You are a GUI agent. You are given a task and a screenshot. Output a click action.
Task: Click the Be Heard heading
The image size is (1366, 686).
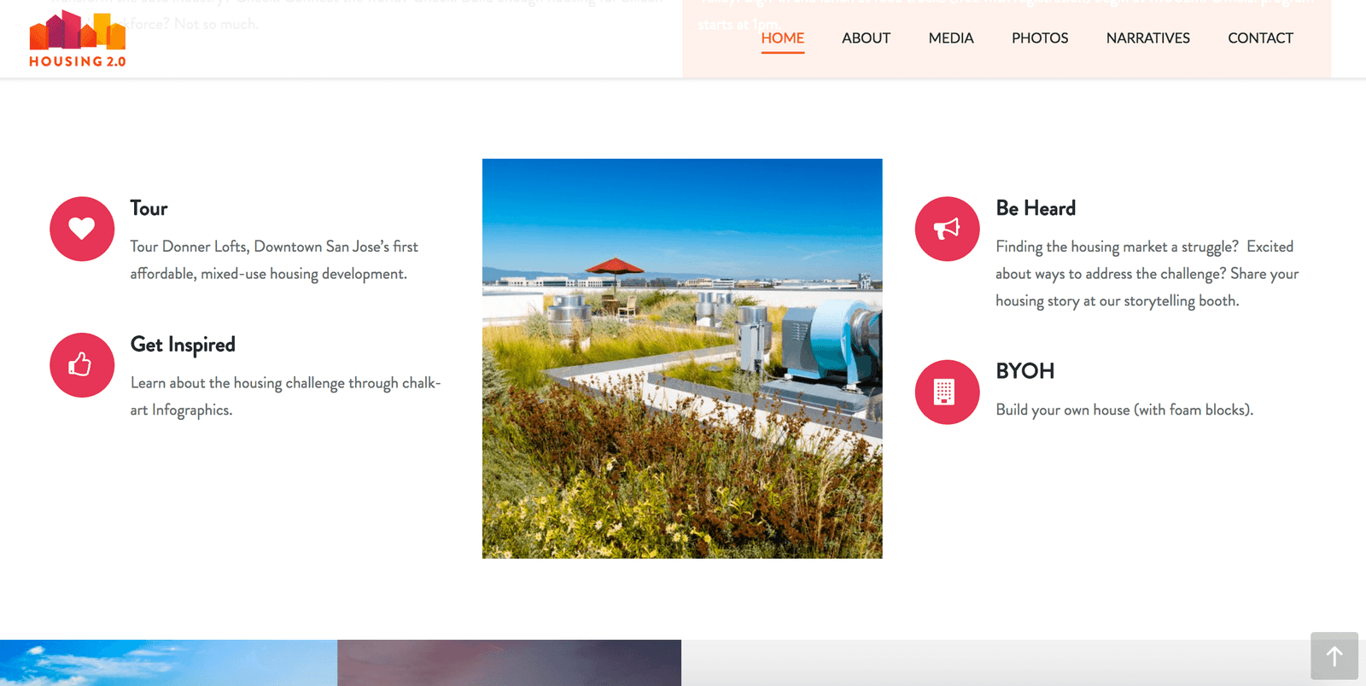coord(1036,208)
